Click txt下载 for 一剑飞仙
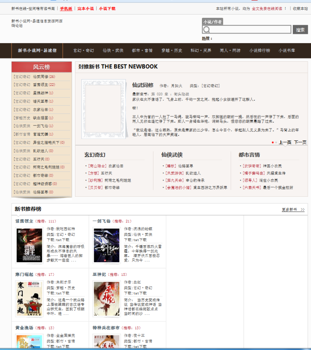 [x=140, y=240]
